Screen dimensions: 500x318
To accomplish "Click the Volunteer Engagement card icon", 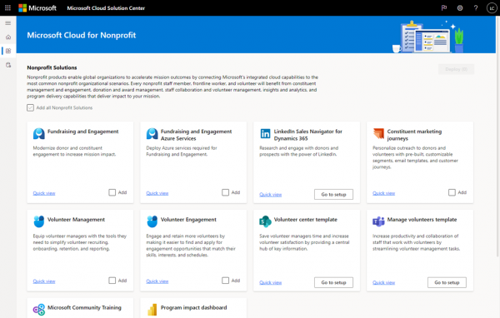I will tap(152, 221).
